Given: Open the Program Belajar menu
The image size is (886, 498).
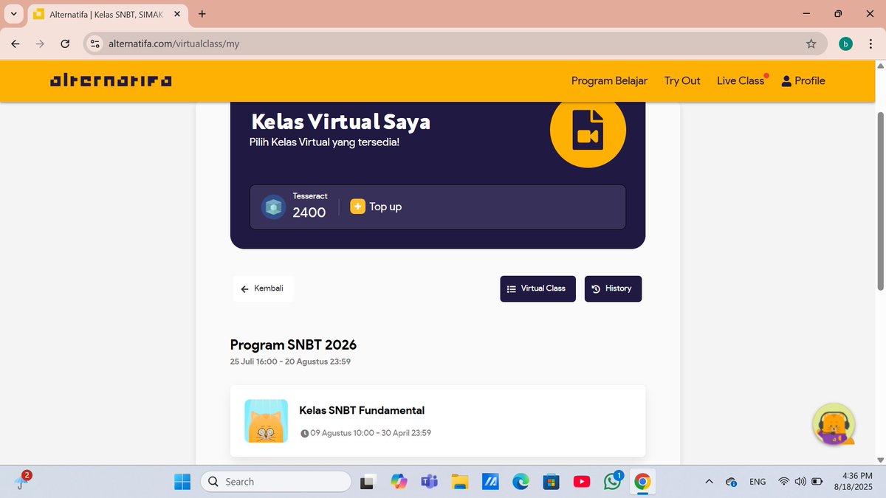Looking at the screenshot, I should coord(609,80).
